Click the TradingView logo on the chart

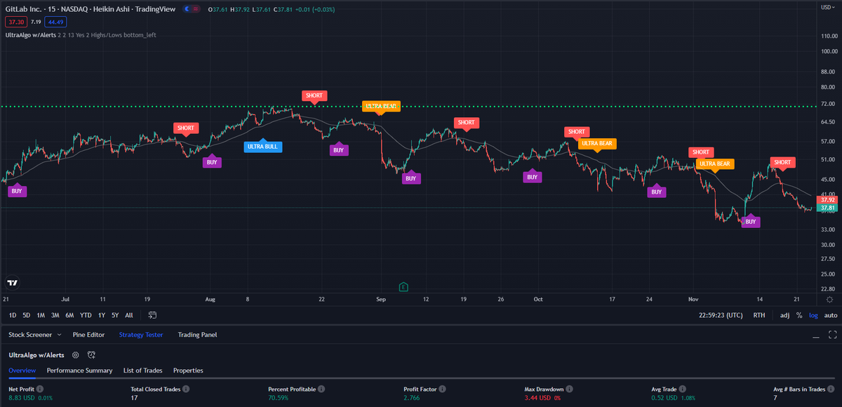(x=12, y=283)
